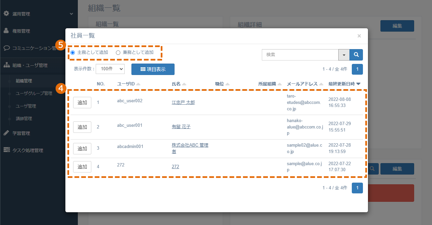Viewport: 432px width, 225px height.
Task: Click 追加 button for abc_user002 row
Action: [82, 103]
